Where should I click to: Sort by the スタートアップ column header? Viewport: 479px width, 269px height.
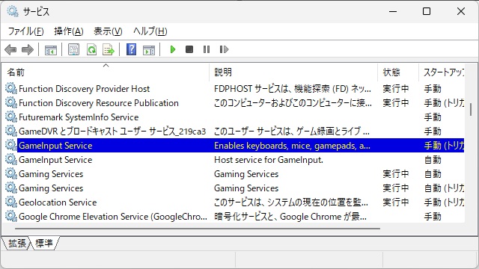tap(442, 72)
